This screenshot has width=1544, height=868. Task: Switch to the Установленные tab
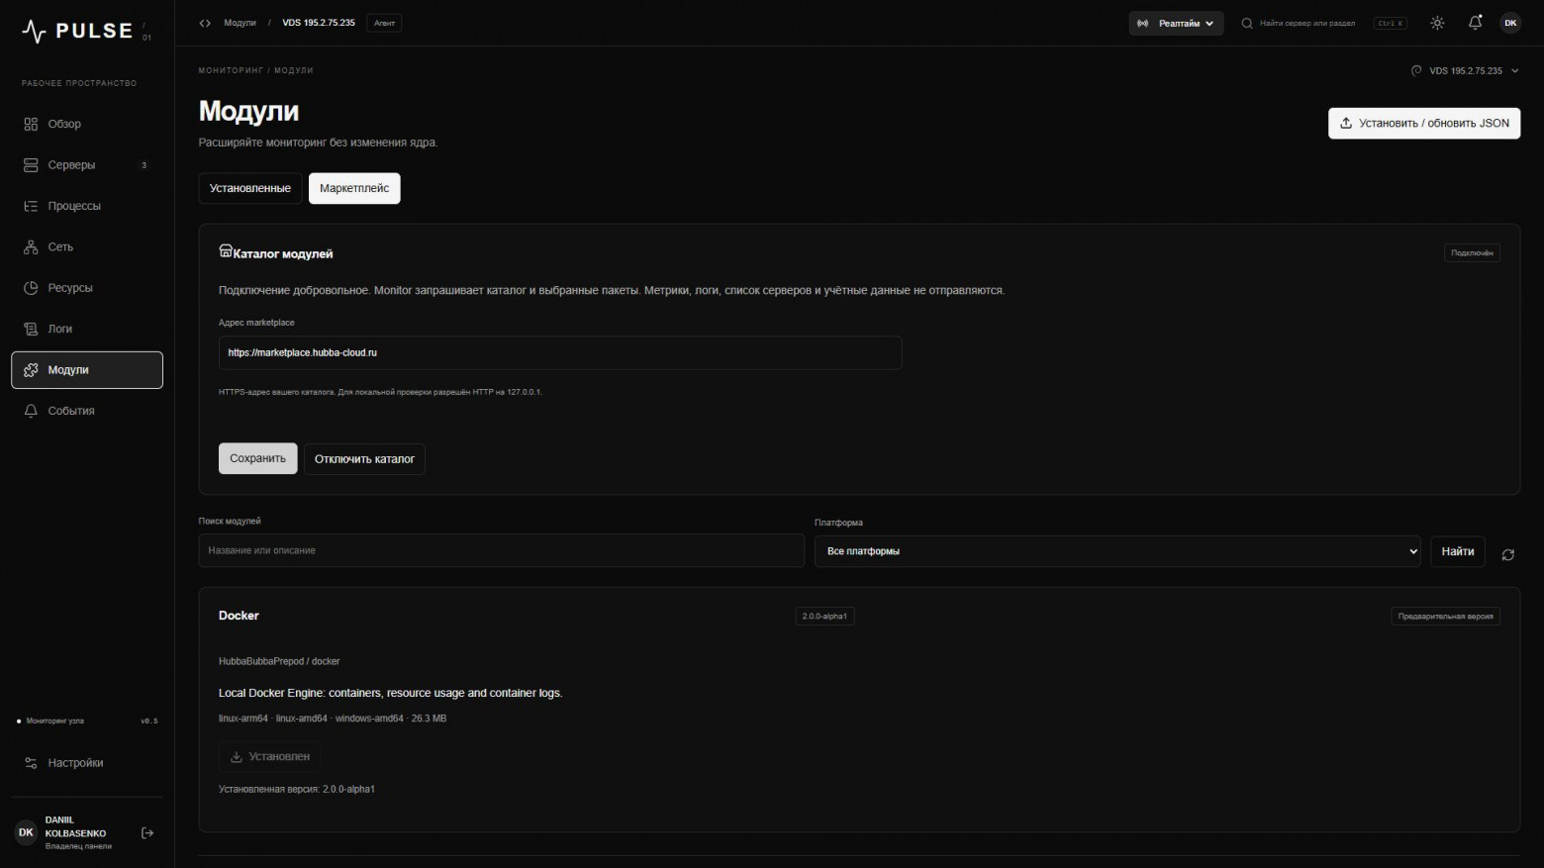pyautogui.click(x=250, y=188)
